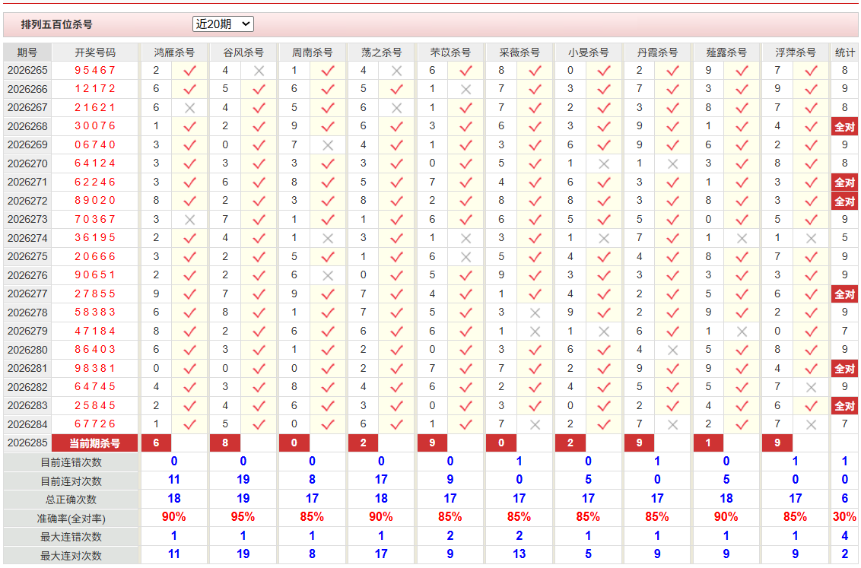
Task: Select the 最大连错次数 row label
Action: pos(71,537)
